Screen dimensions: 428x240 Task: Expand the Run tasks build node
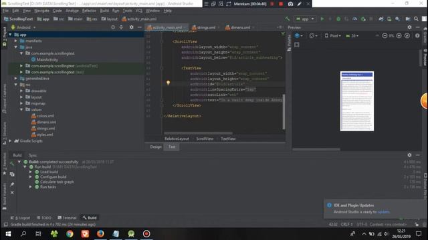click(31, 187)
